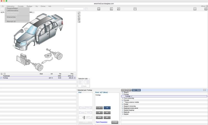Click the top-right icon in the tree panel
Viewport: 208px width, 125px height.
(x=205, y=90)
